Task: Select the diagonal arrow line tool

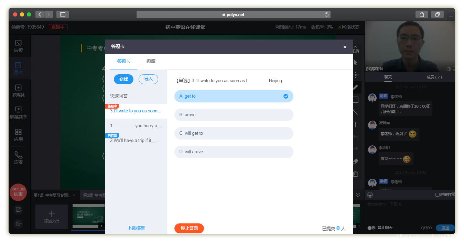Action: coord(356,112)
